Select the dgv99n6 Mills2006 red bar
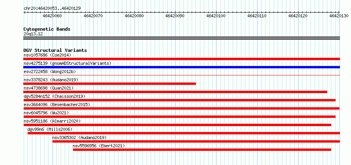 tap(184, 133)
